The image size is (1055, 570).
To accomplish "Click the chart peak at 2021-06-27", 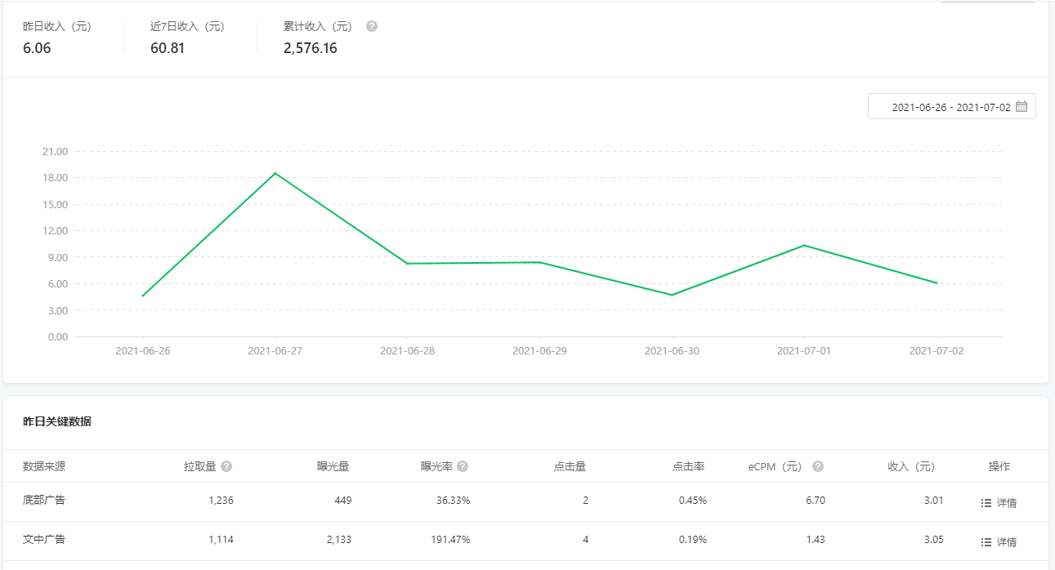I will (x=275, y=173).
